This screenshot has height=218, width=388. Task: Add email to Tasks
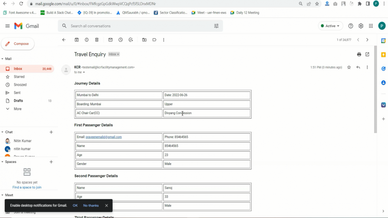131,40
